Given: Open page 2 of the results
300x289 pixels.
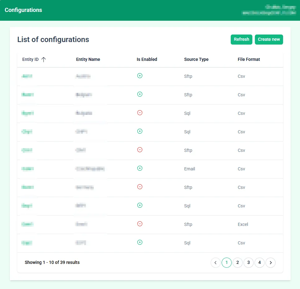Looking at the screenshot, I should [238, 262].
